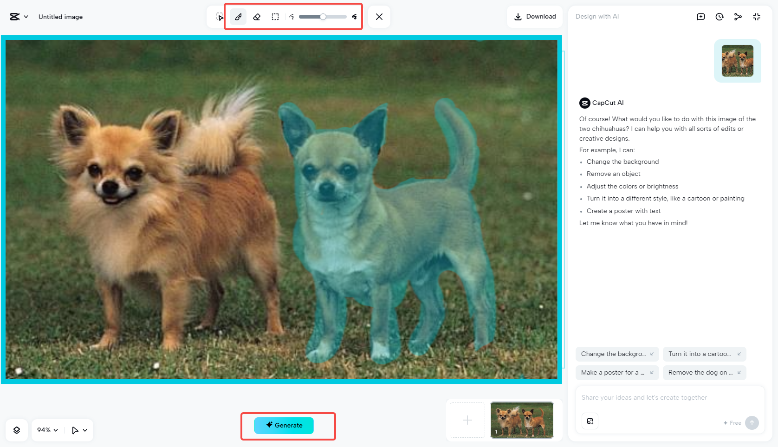Open the CapCut logo menu dropdown

point(19,17)
